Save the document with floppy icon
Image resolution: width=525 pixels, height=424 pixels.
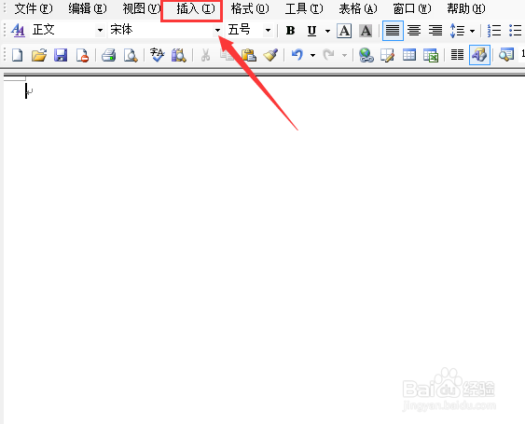click(61, 55)
